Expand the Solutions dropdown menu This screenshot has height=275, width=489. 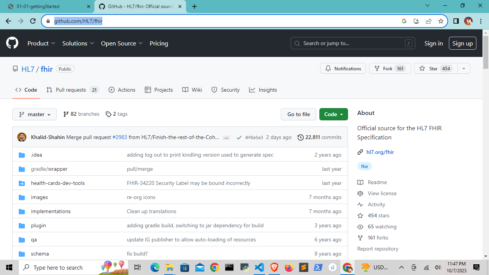pos(78,43)
